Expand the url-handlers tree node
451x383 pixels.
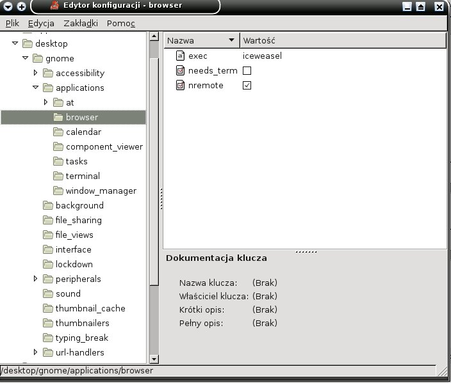[x=36, y=352]
